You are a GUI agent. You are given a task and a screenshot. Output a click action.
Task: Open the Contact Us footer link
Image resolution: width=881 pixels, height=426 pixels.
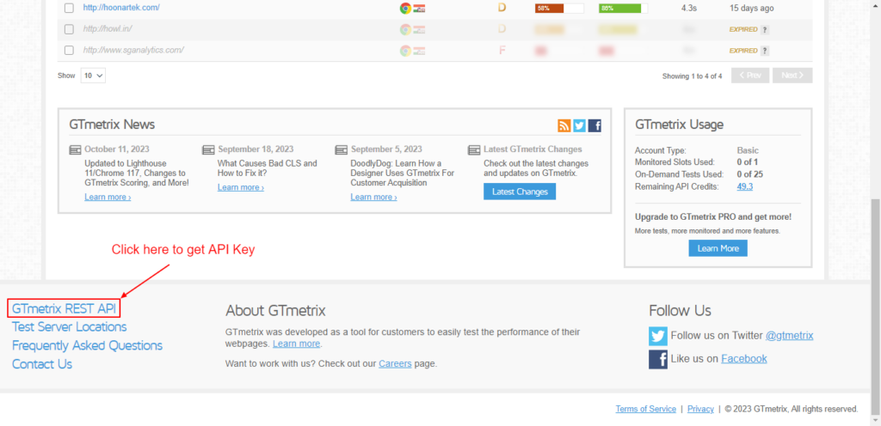42,364
